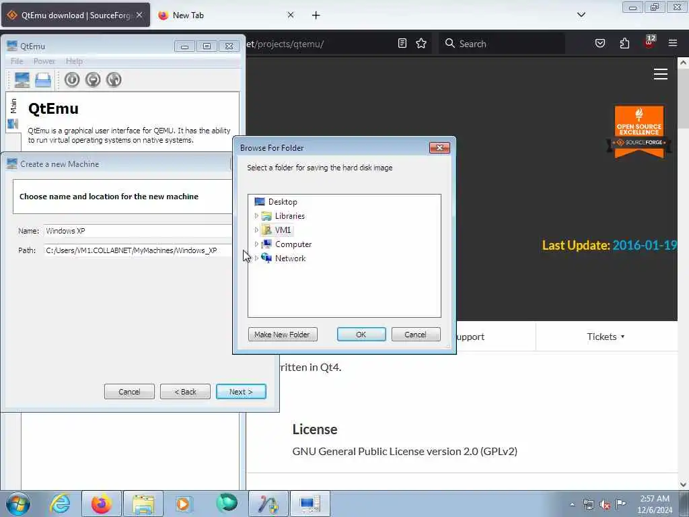689x517 pixels.
Task: Select Desktop in the folder tree
Action: click(x=283, y=202)
